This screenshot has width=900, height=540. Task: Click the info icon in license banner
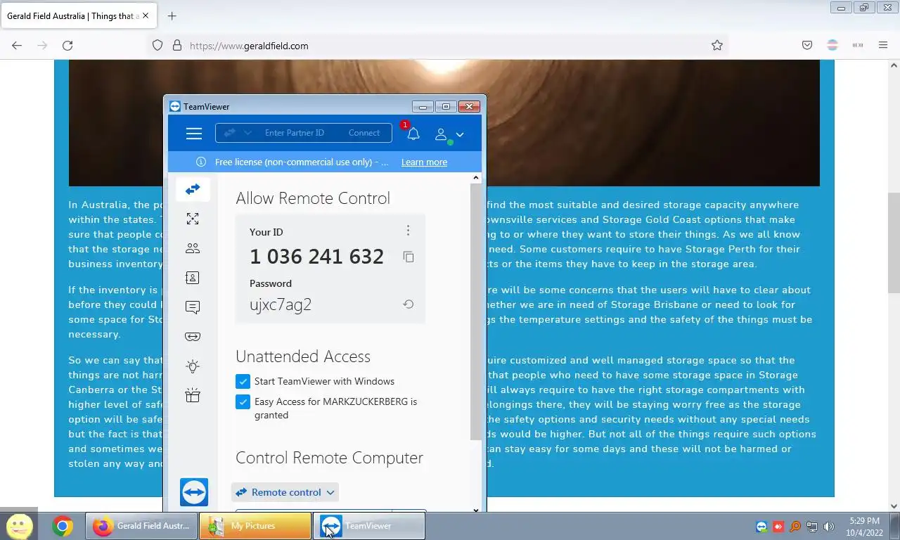coord(201,162)
